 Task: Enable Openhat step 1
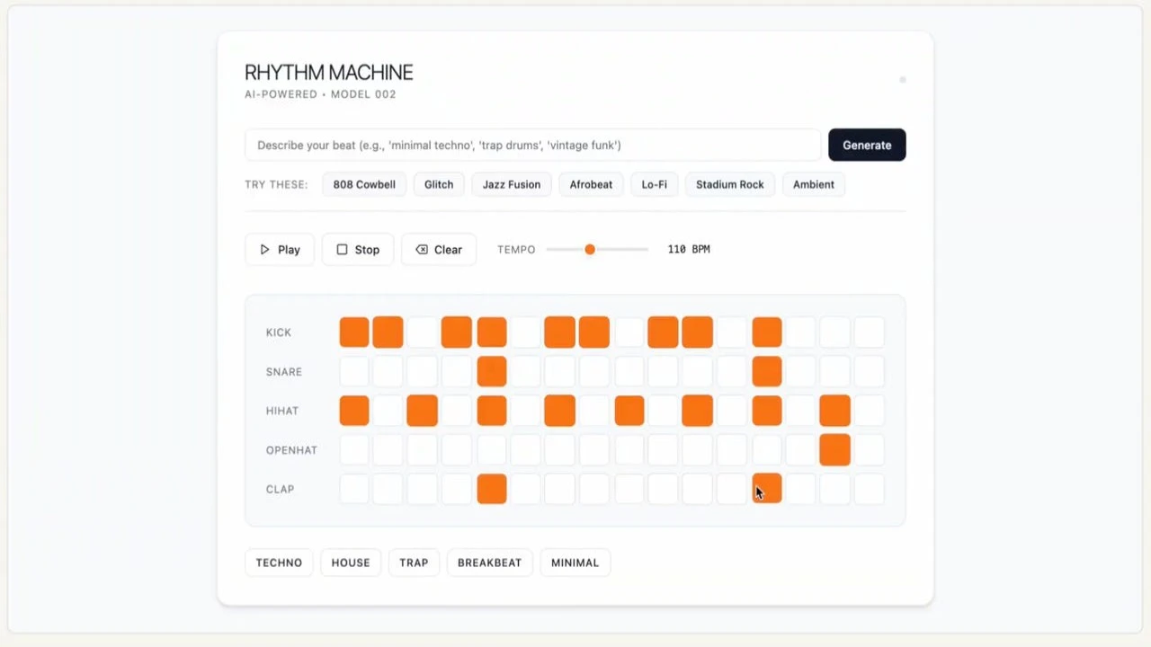[354, 450]
